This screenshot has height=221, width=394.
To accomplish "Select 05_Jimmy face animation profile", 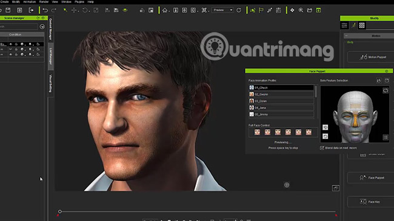I will point(281,114).
